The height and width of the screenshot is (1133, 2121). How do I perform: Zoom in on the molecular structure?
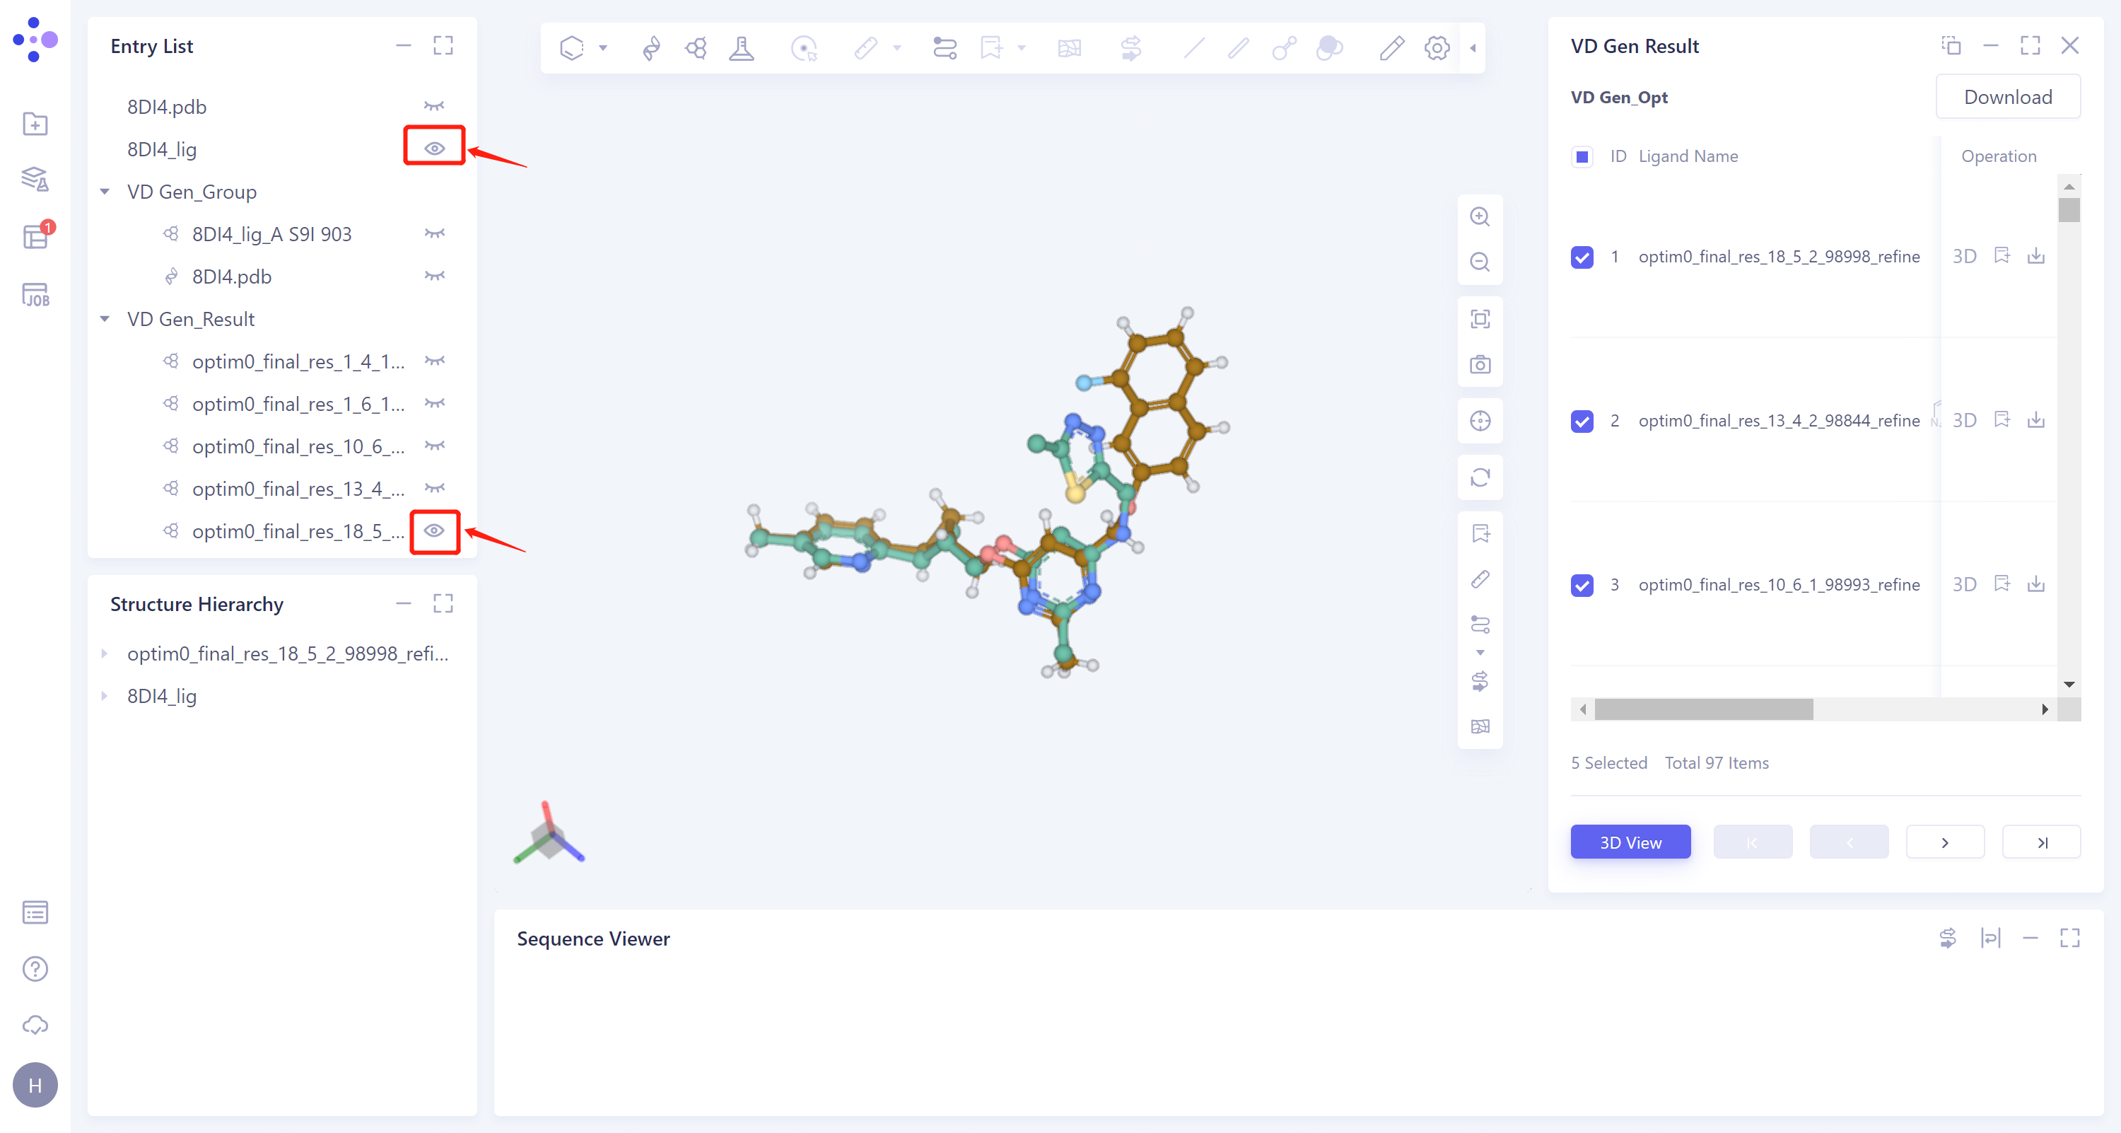coord(1480,216)
